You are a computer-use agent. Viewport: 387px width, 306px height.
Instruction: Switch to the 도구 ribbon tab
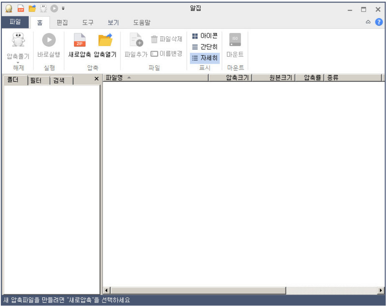click(88, 23)
